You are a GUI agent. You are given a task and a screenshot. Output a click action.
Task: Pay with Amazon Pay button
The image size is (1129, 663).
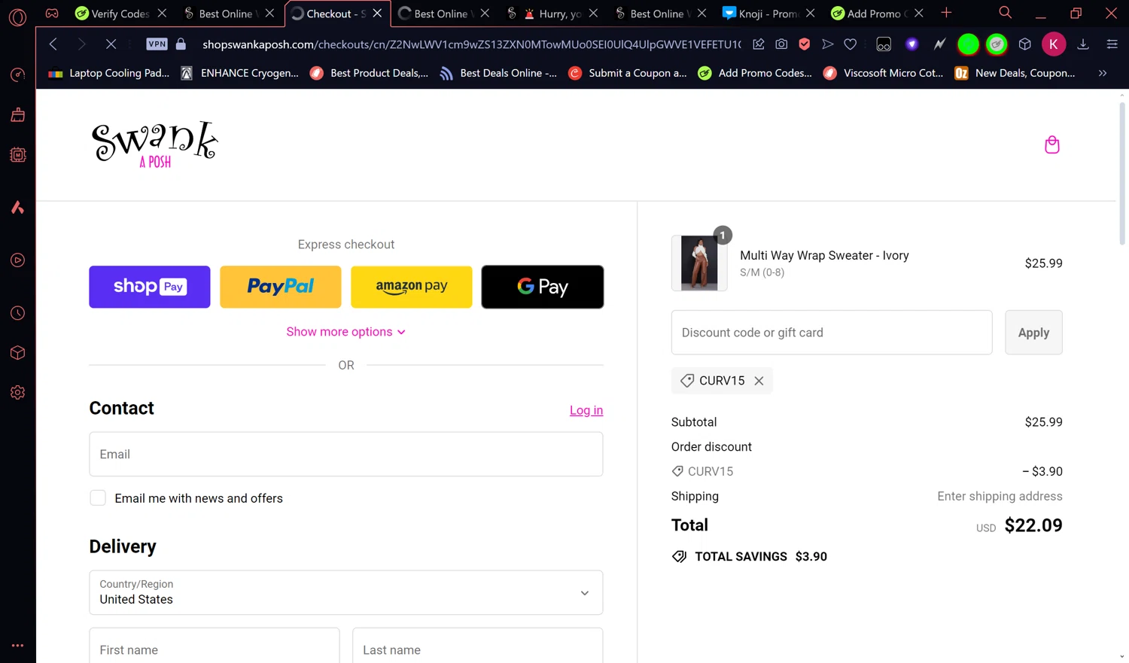[412, 287]
